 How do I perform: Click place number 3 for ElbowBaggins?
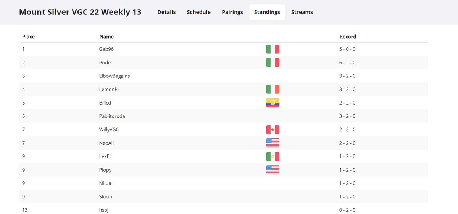23,76
